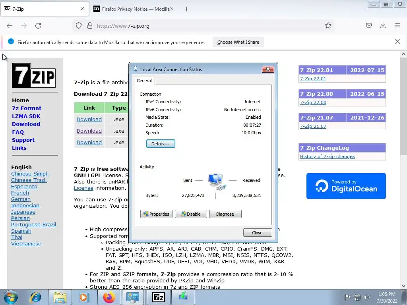
Task: Go back using Firefox back arrow
Action: [10, 26]
